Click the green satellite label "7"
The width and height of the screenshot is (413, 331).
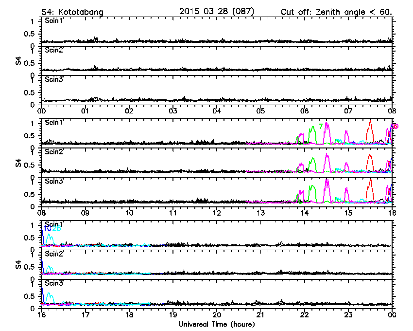(x=321, y=127)
